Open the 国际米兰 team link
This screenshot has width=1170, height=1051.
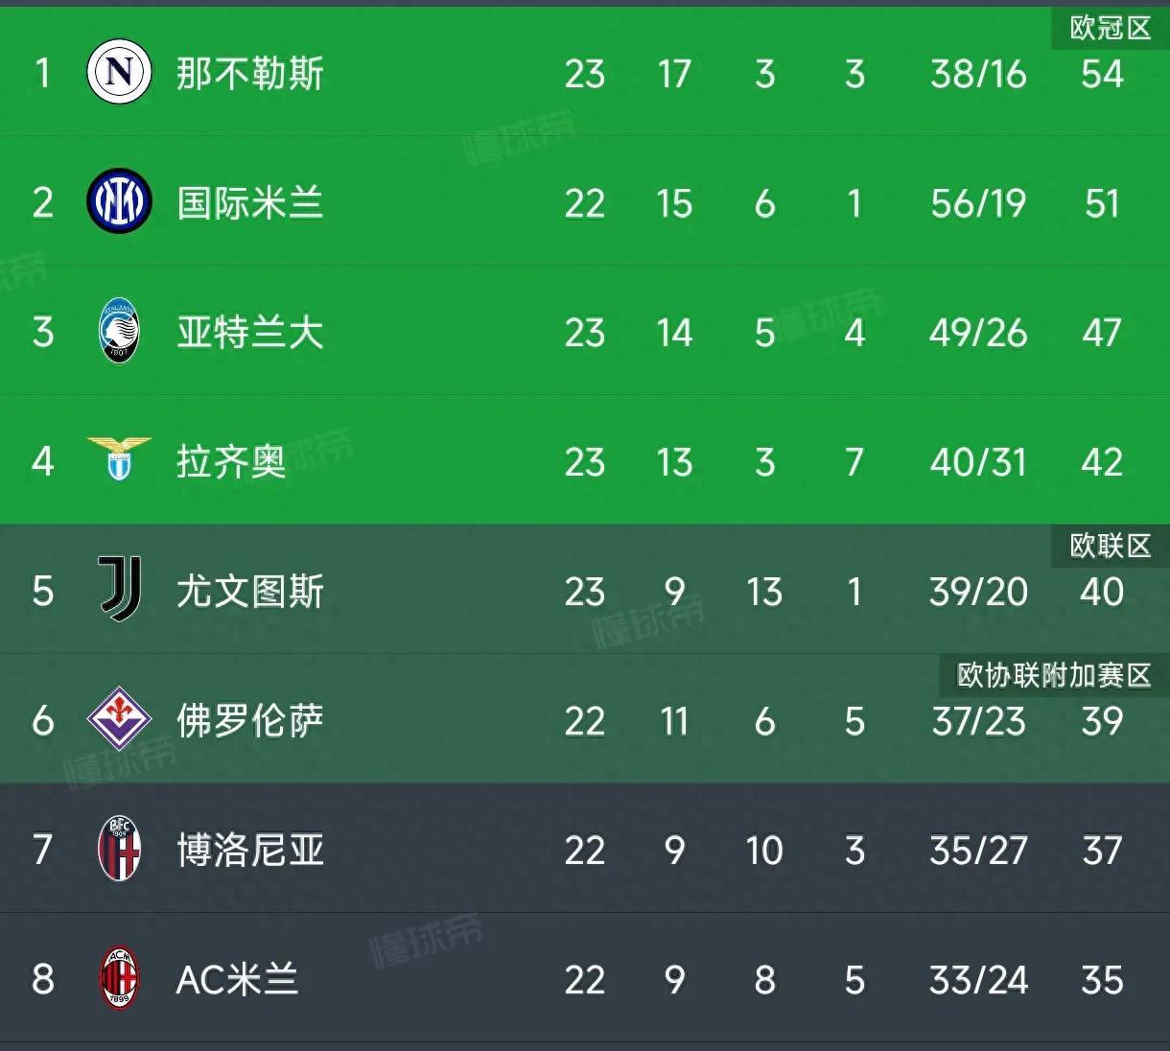point(249,203)
